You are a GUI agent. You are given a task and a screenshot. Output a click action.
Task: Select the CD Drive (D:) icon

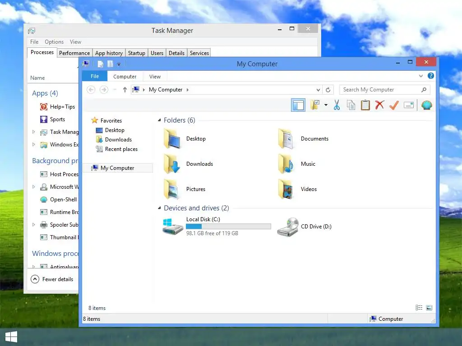(288, 227)
